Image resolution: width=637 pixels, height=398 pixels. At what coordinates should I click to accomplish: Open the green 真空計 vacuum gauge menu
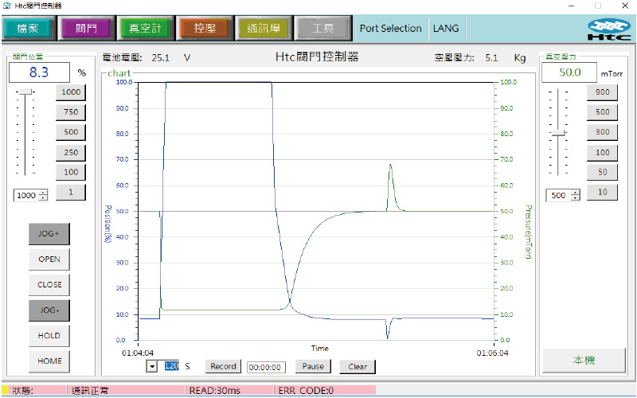coord(145,28)
